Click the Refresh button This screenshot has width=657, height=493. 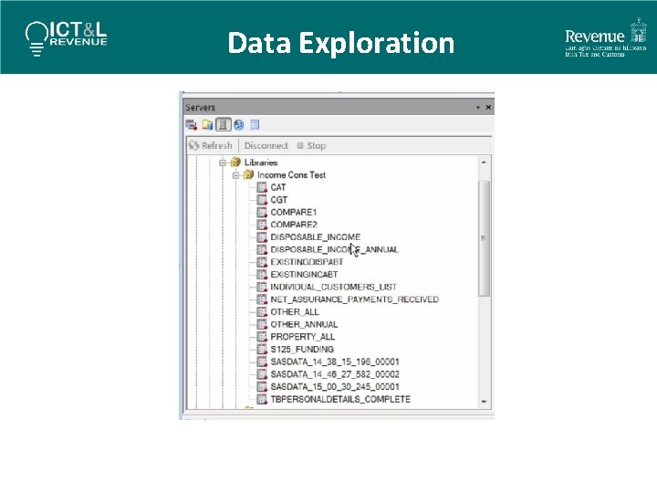click(211, 145)
